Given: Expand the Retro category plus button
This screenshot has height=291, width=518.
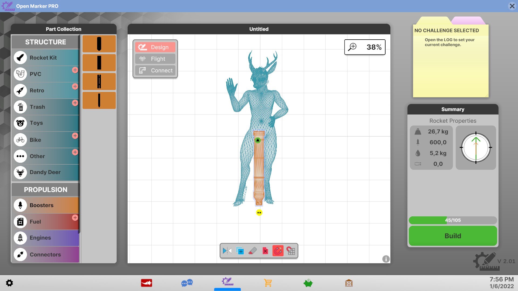Looking at the screenshot, I should pyautogui.click(x=75, y=86).
